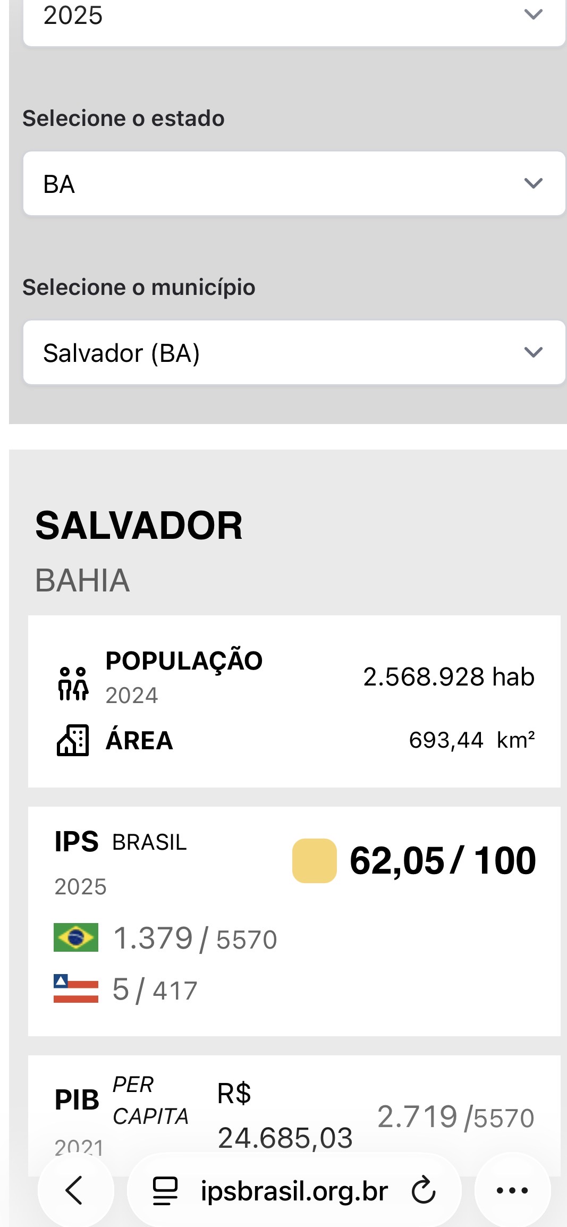Tap the IPS score 62,05 / 100

point(443,860)
